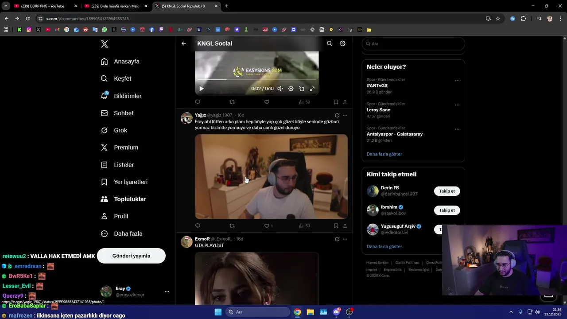
Task: Open Profil page
Action: [114, 216]
